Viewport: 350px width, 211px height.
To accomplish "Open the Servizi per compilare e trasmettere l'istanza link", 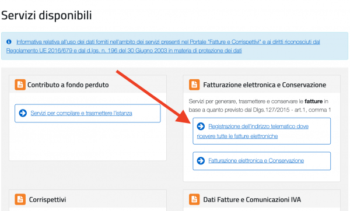I will [81, 113].
